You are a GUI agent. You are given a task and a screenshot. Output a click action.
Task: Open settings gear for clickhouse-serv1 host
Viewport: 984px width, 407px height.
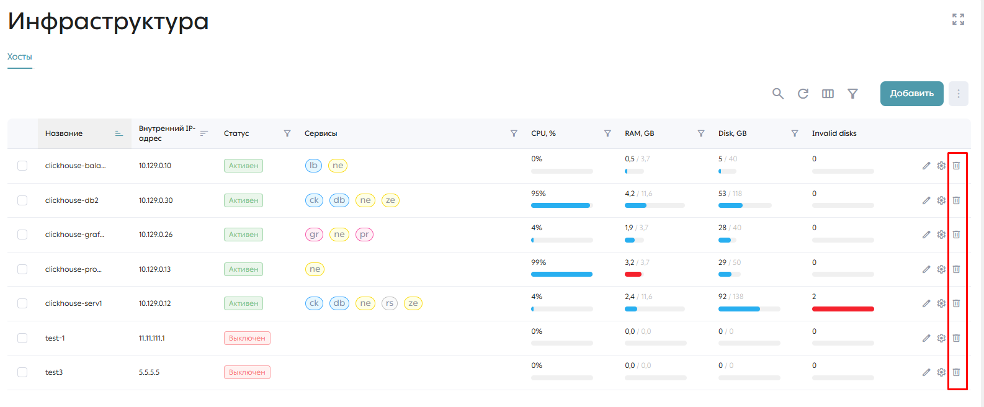tap(941, 303)
